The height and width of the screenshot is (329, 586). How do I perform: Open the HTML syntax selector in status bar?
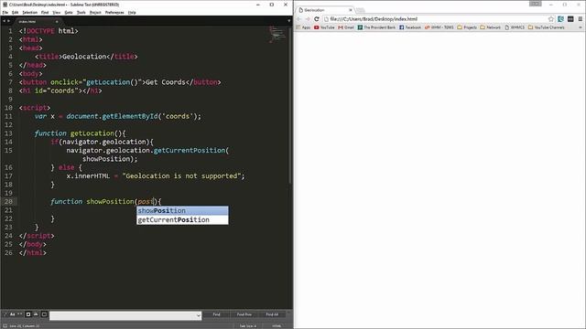(277, 325)
